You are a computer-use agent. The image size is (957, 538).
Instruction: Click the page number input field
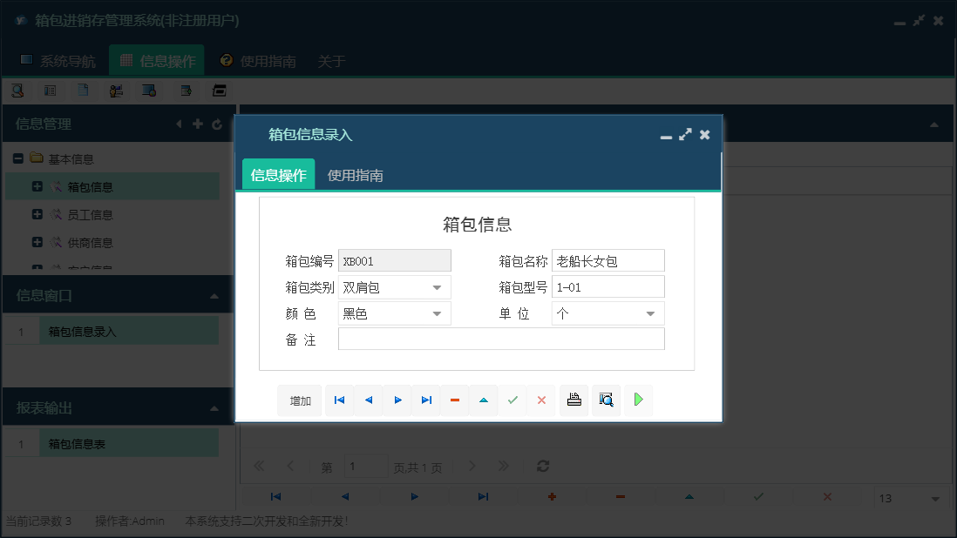(366, 466)
